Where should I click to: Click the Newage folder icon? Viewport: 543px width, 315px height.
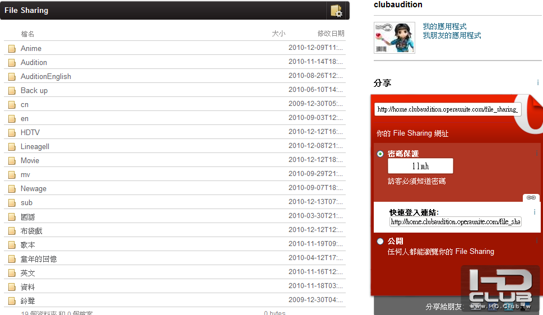[12, 189]
